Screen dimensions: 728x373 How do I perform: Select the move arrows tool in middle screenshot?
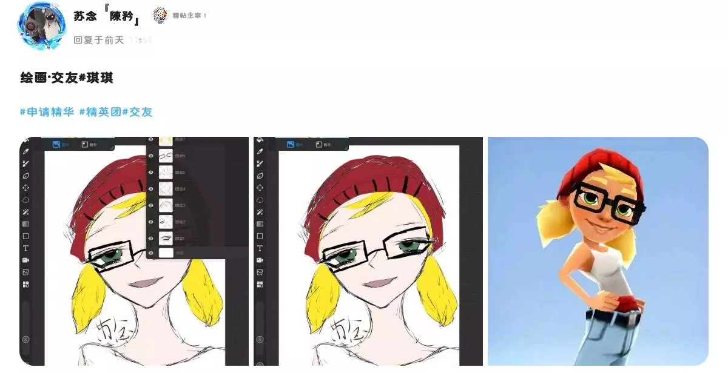click(x=260, y=188)
